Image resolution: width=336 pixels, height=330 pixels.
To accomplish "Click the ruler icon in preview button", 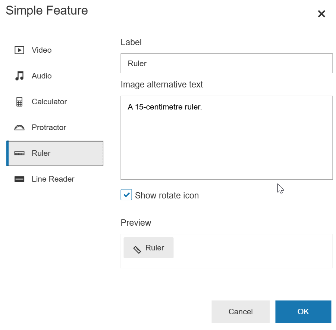I will coord(137,250).
